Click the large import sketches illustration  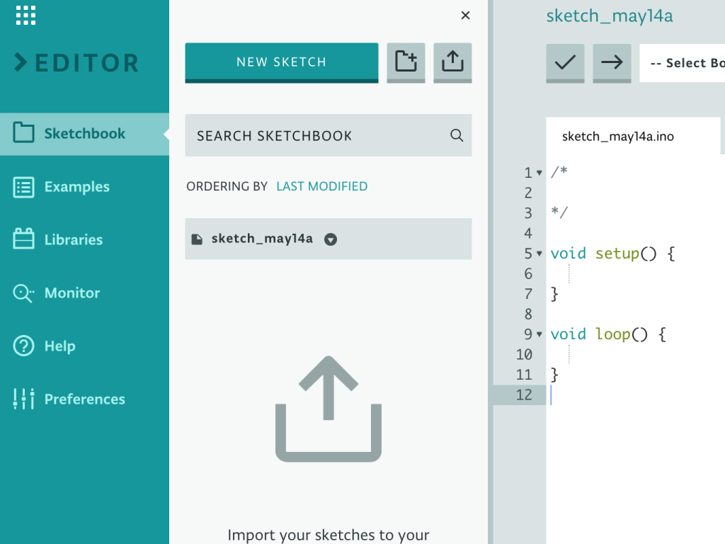pyautogui.click(x=329, y=409)
